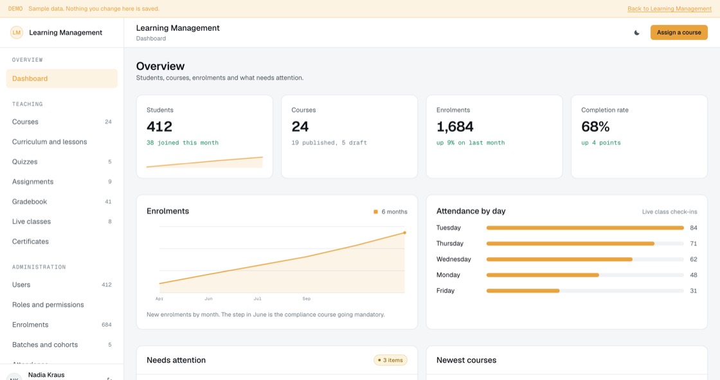The height and width of the screenshot is (380, 720).
Task: Click the Wednesday attendance progress bar
Action: pos(585,260)
